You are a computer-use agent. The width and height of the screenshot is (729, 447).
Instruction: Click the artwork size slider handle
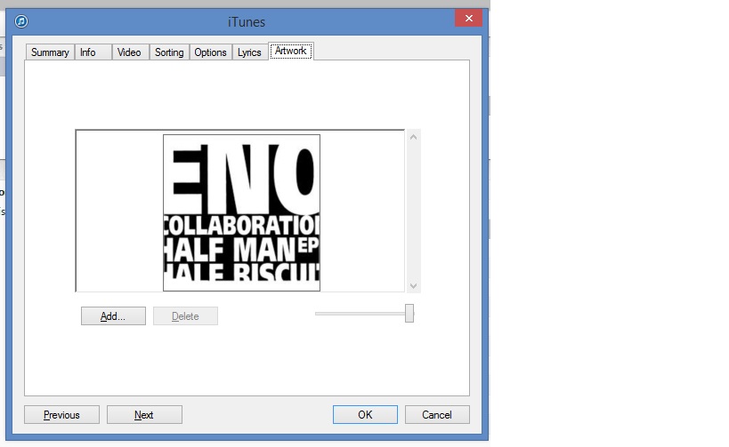409,314
